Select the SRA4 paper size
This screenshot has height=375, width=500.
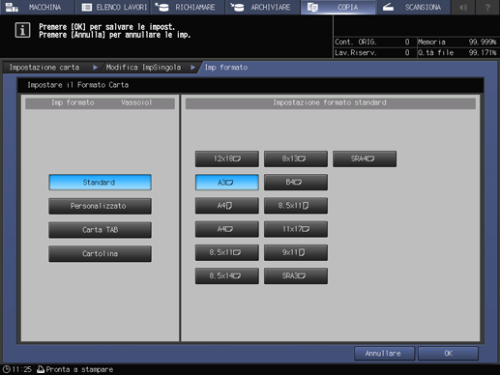click(x=365, y=159)
